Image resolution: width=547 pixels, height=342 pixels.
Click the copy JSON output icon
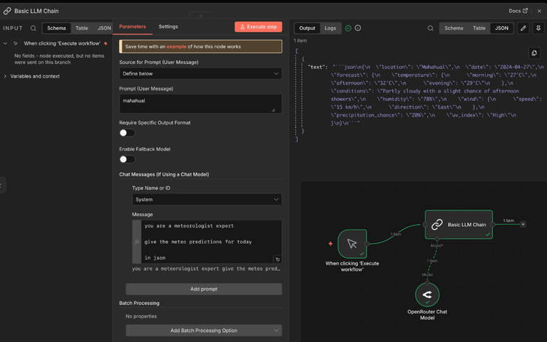534,53
